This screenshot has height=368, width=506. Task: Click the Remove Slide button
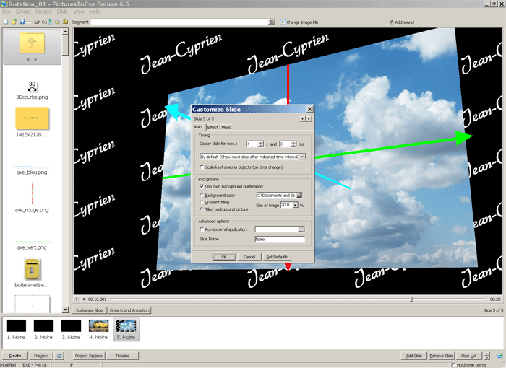[x=441, y=356]
